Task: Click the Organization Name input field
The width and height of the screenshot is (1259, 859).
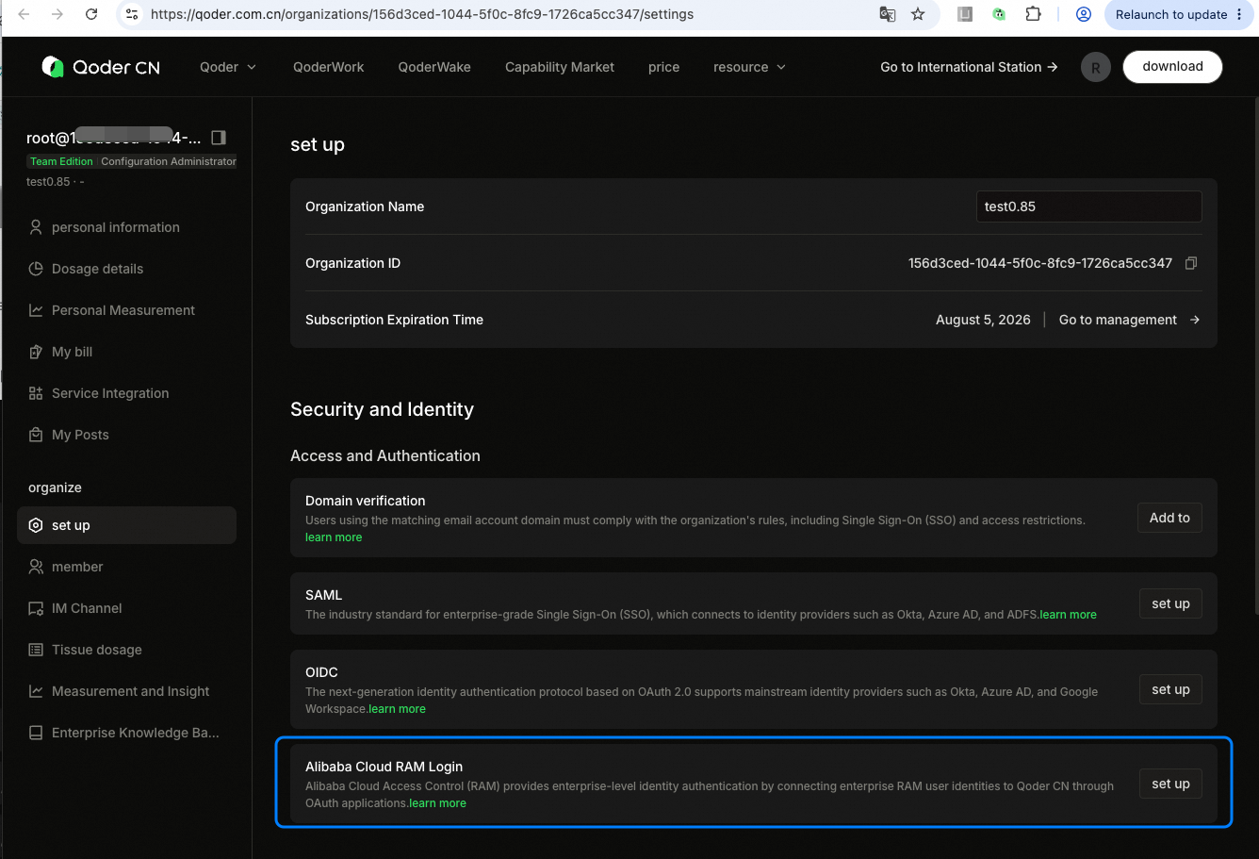Action: pyautogui.click(x=1088, y=206)
